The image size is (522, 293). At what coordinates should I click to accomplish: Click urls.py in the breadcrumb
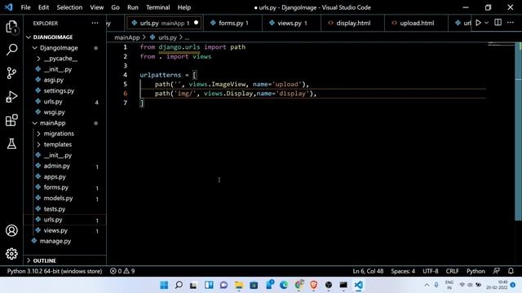pyautogui.click(x=167, y=37)
